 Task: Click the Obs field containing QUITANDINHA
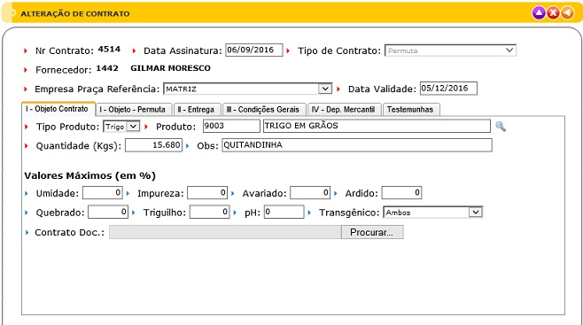coord(357,145)
